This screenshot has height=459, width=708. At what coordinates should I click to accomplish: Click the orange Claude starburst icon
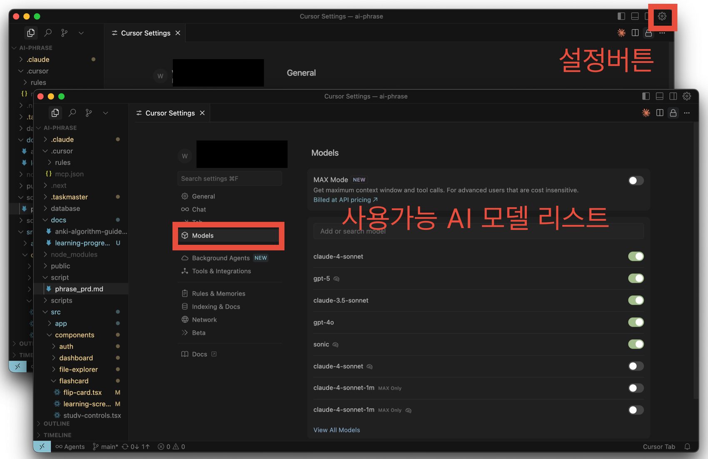(x=646, y=113)
